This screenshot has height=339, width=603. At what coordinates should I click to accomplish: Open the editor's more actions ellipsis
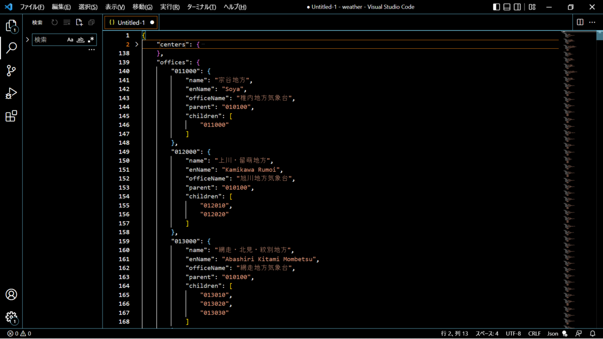click(x=592, y=23)
